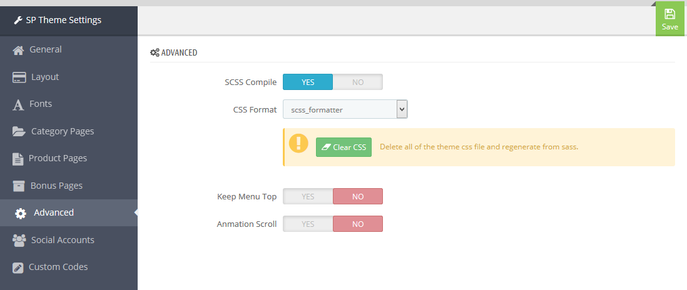Click the Category Pages folder icon
Image resolution: width=687 pixels, height=290 pixels.
tap(19, 132)
